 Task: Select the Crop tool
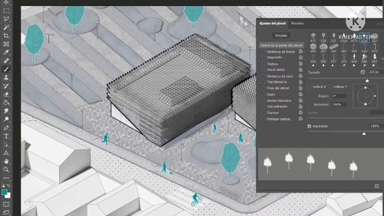(6, 36)
